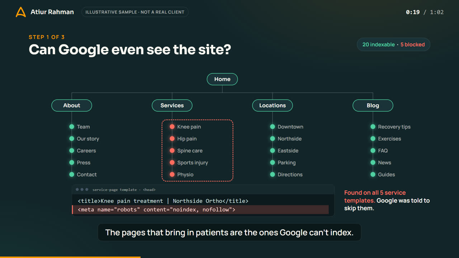Select the About node in the sitemap
The width and height of the screenshot is (459, 258).
point(72,105)
